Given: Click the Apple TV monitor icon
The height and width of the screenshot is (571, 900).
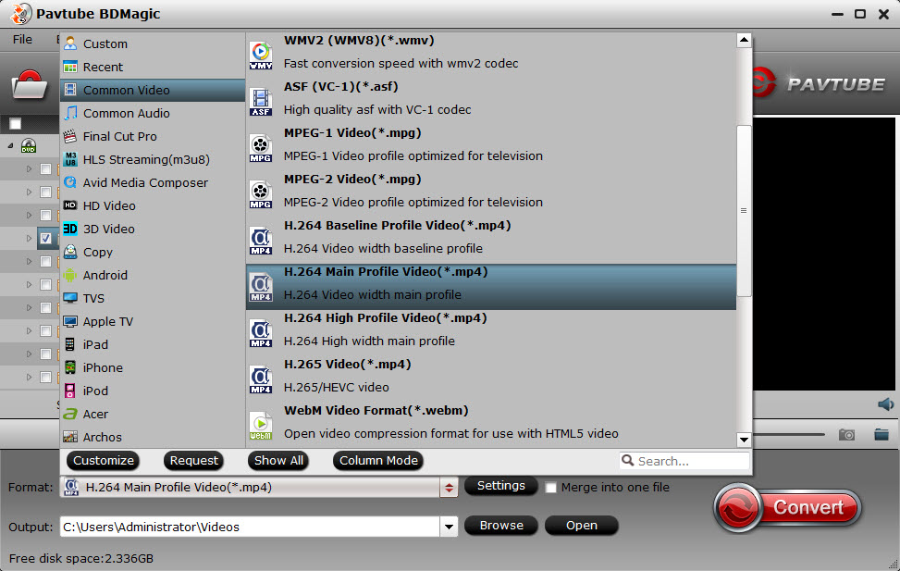Looking at the screenshot, I should point(70,321).
